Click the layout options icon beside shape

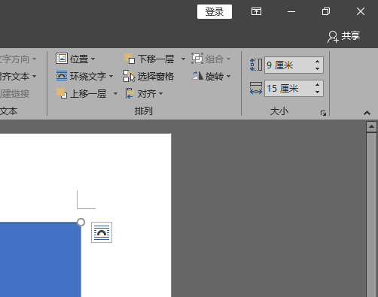(102, 232)
